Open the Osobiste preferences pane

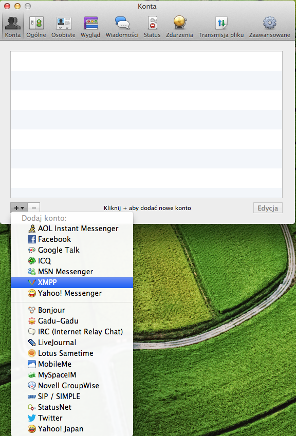(63, 27)
